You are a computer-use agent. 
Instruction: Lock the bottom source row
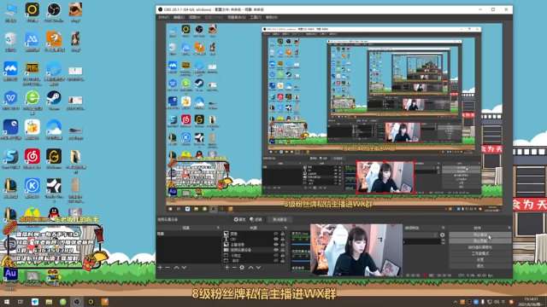[283, 260]
